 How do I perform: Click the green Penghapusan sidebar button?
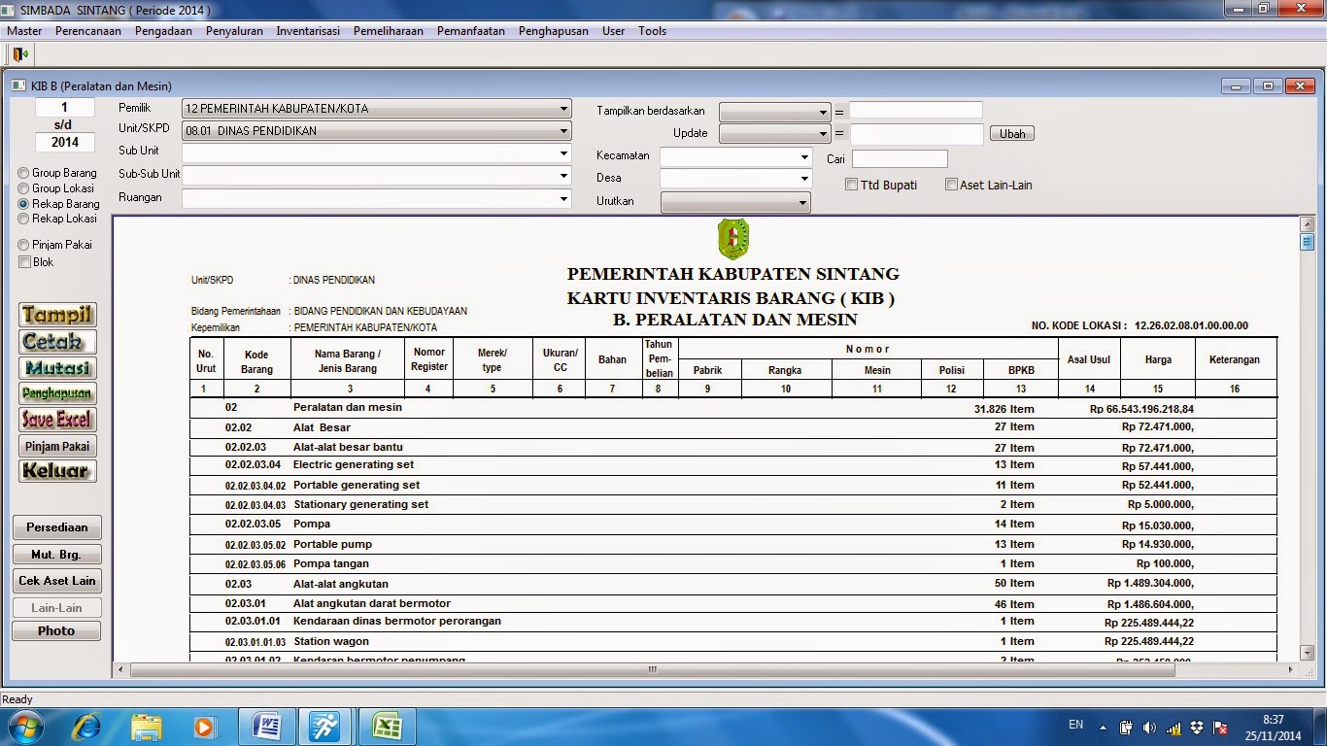pos(57,393)
